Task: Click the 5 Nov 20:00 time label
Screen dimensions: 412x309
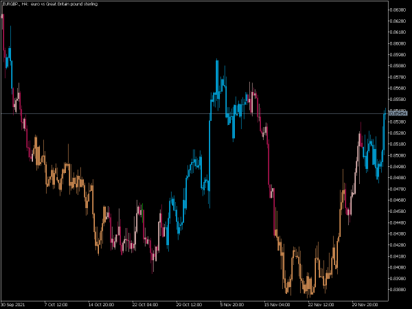Action: [x=232, y=304]
